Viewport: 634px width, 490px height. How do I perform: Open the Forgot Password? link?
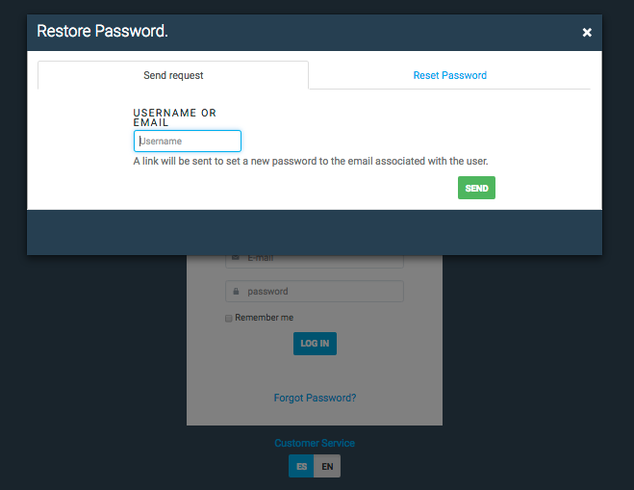point(315,398)
